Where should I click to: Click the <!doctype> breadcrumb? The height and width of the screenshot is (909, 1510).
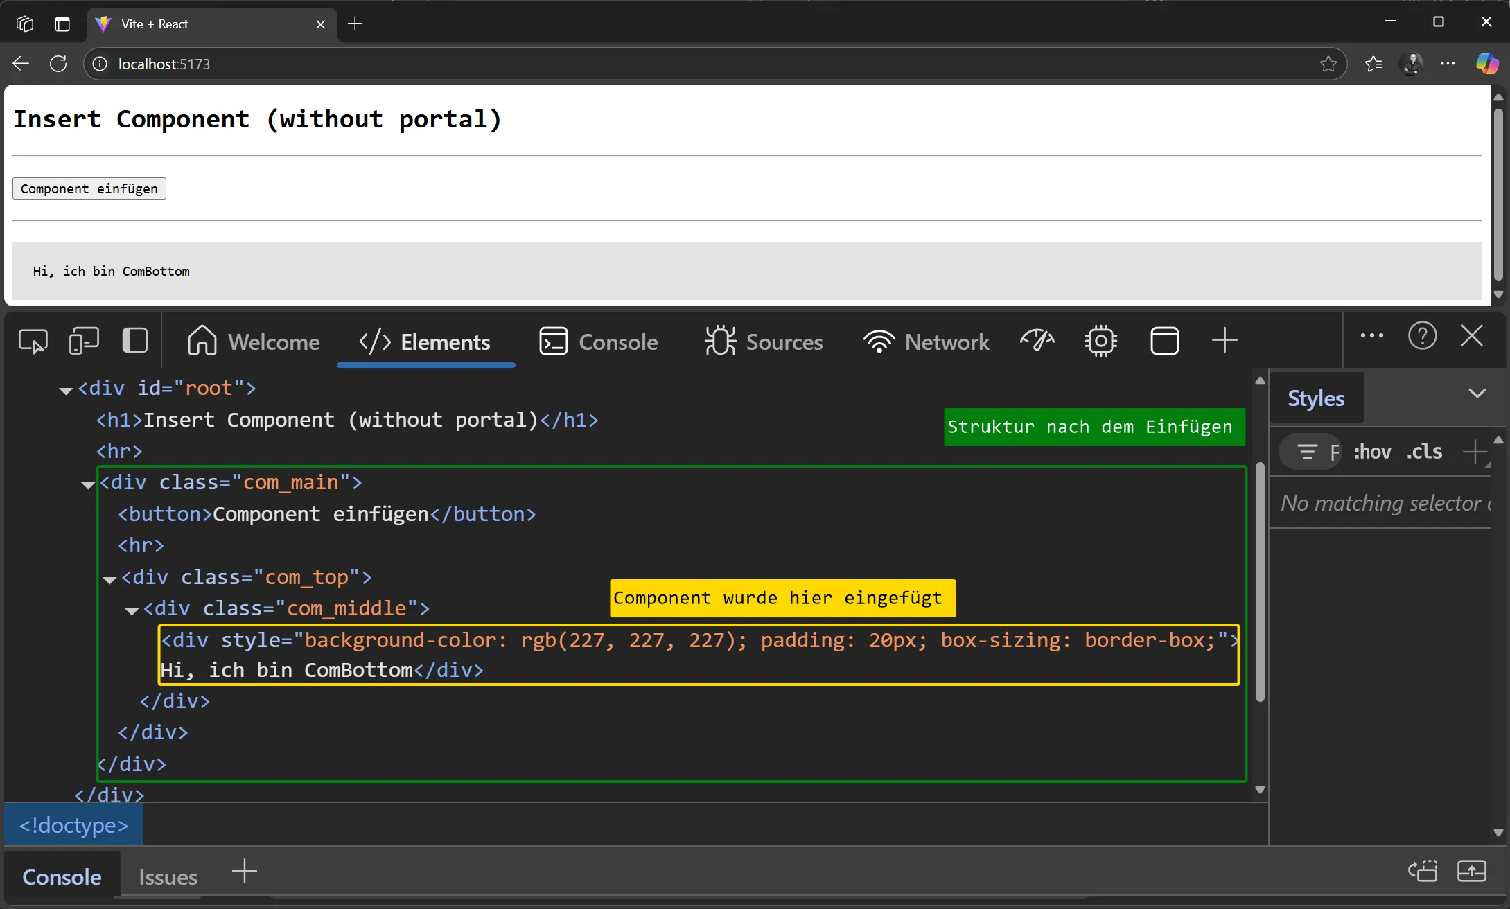pos(73,825)
